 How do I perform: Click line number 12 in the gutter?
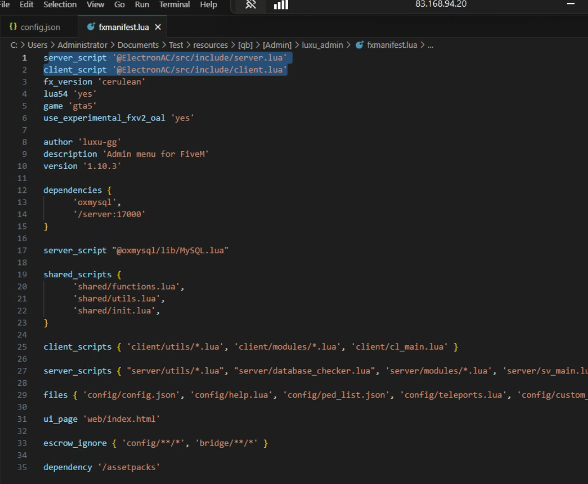[22, 190]
